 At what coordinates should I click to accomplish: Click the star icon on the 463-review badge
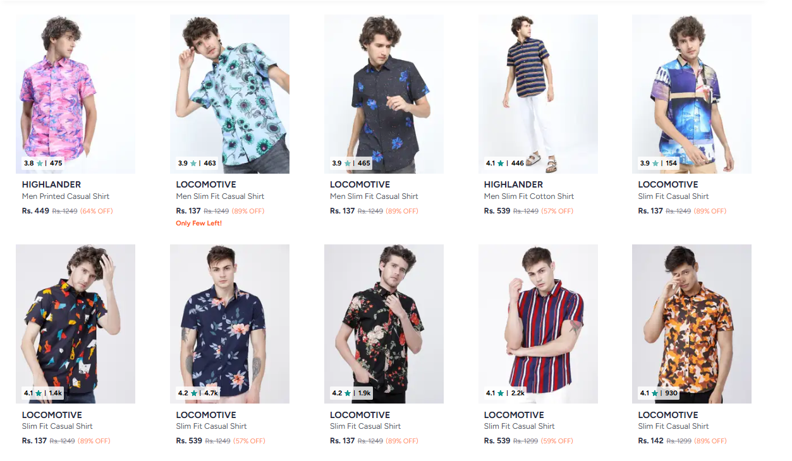pyautogui.click(x=193, y=163)
